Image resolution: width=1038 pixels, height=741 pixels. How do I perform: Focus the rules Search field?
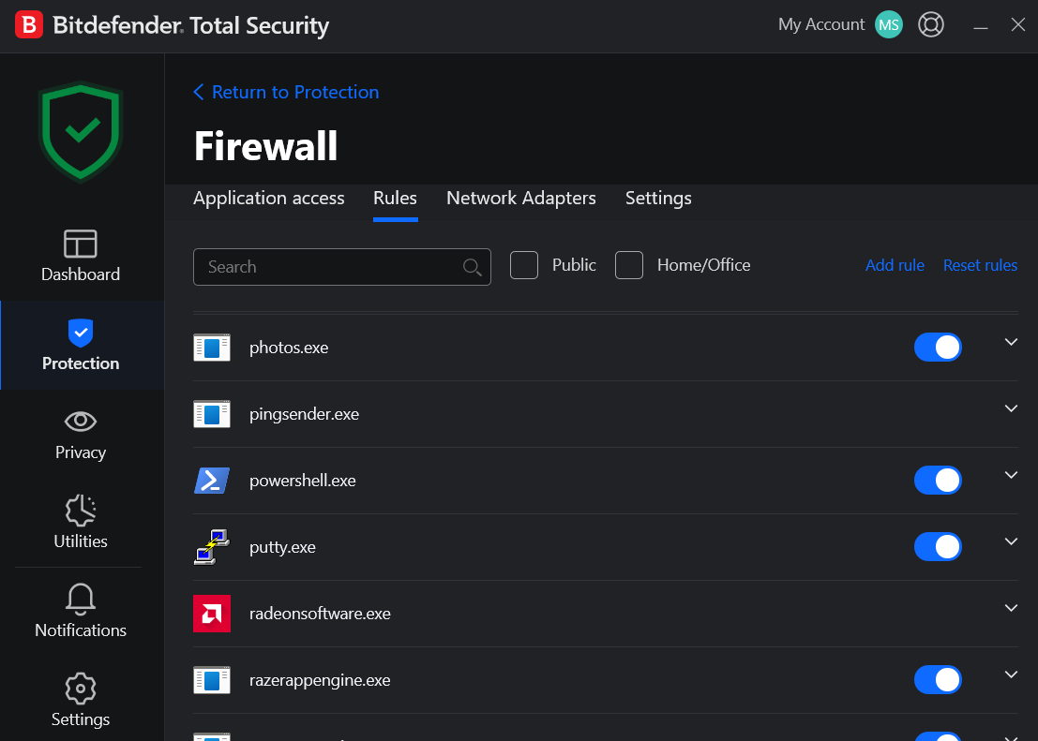(x=341, y=267)
